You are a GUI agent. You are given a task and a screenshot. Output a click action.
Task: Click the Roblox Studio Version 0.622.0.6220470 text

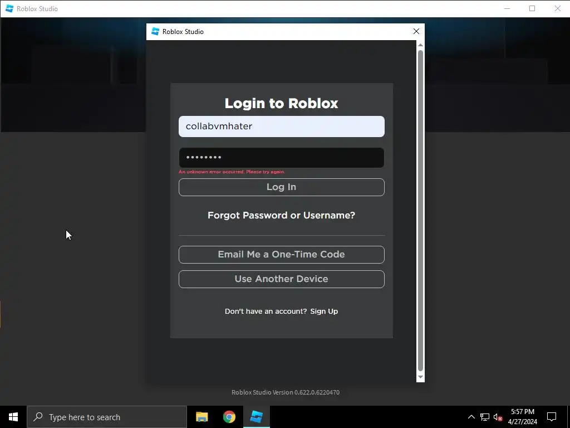286,392
